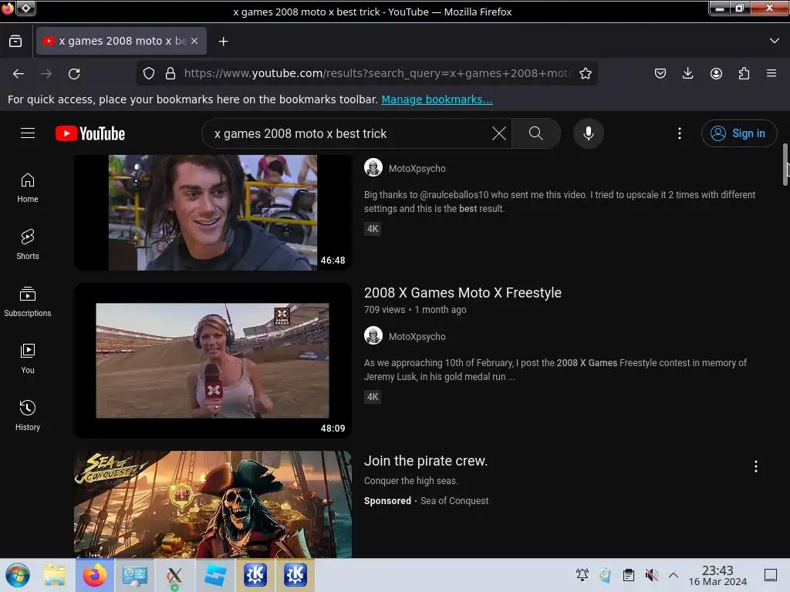This screenshot has height=592, width=790.
Task: Open YouTube settings three-dot menu
Action: [679, 133]
